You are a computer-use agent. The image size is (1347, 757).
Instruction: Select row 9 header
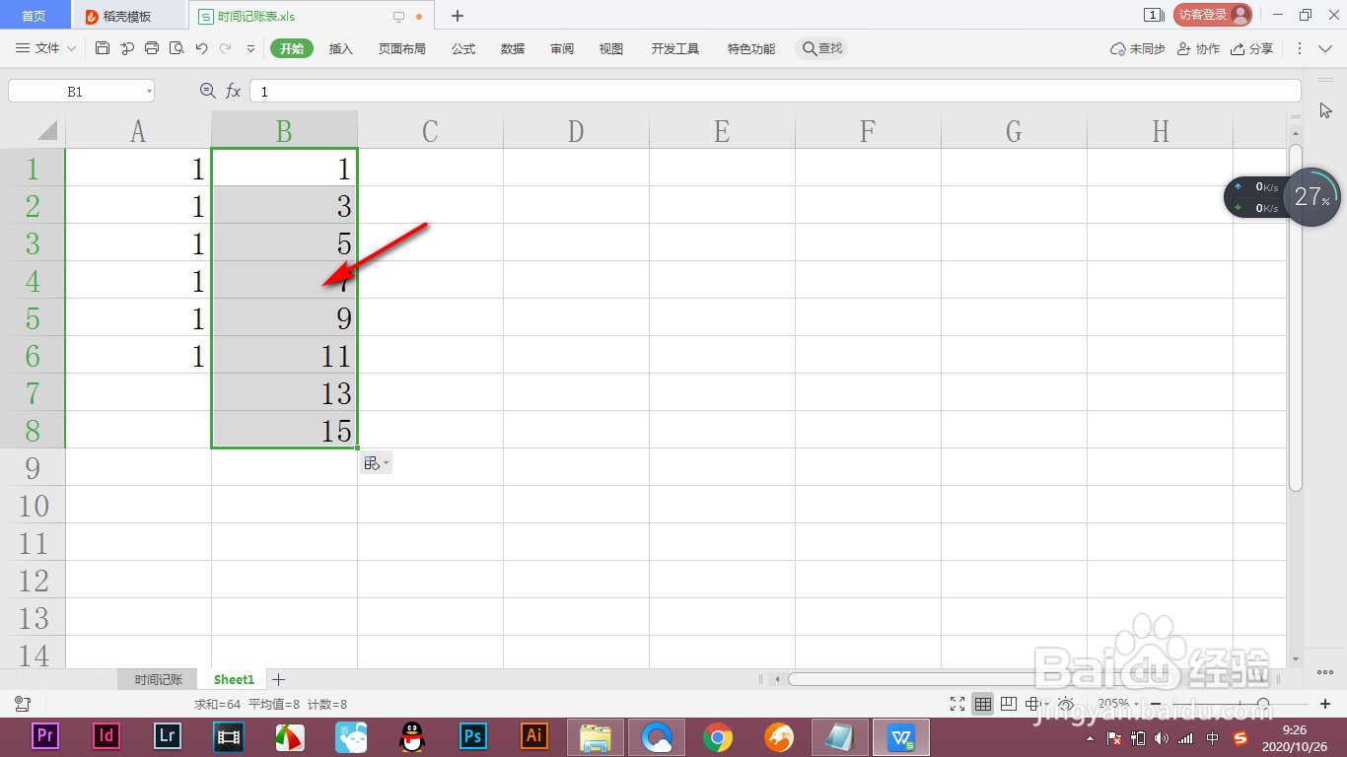point(33,467)
